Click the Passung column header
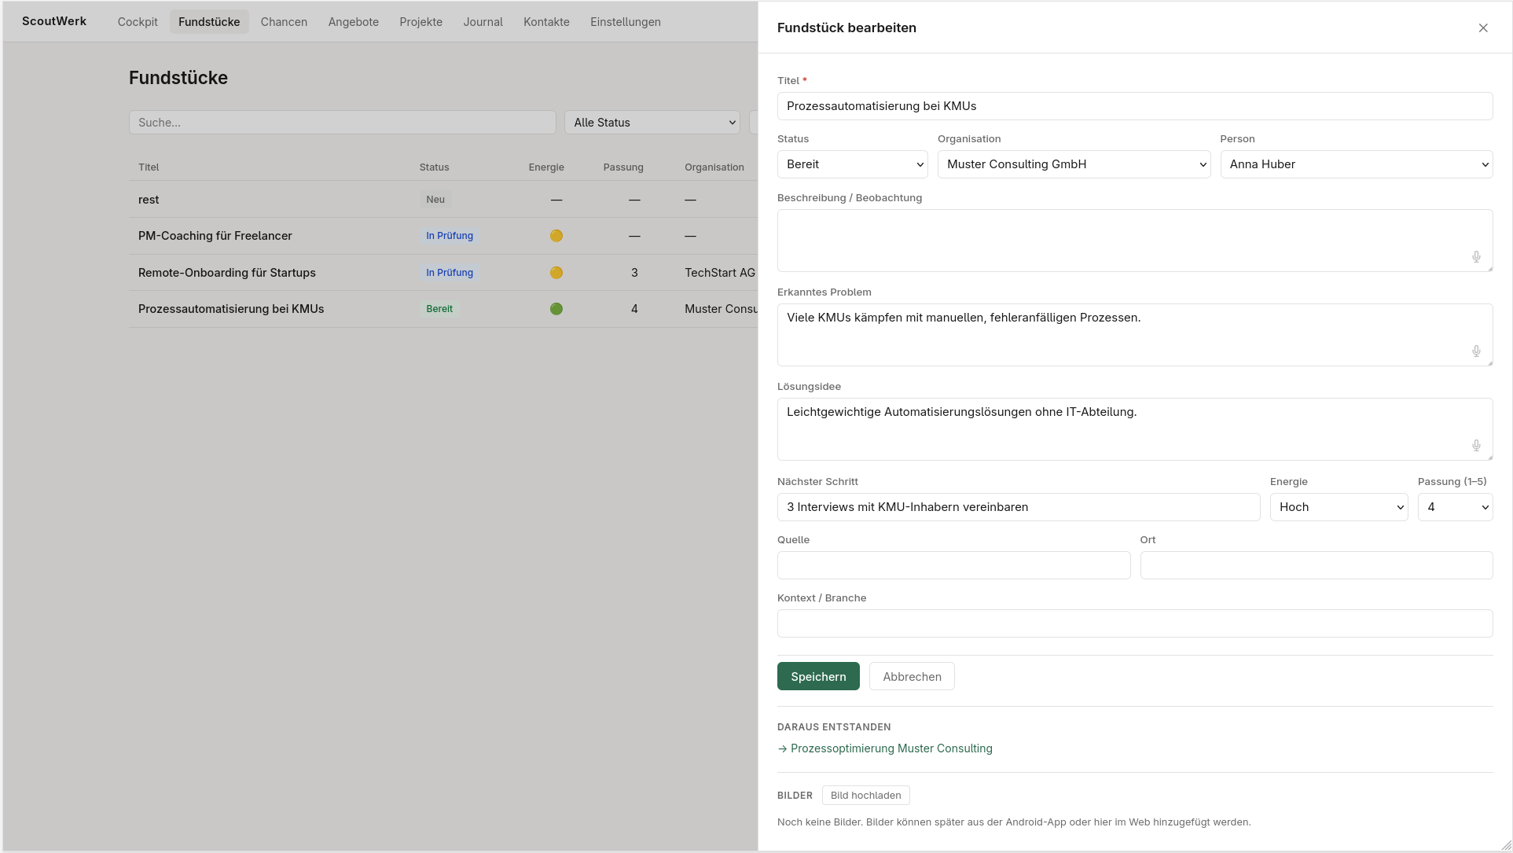1513x853 pixels. (623, 167)
